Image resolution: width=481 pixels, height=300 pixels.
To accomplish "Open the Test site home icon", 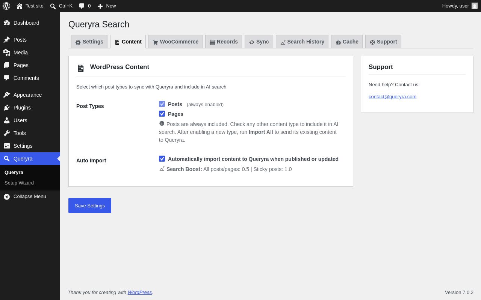I will tap(20, 6).
